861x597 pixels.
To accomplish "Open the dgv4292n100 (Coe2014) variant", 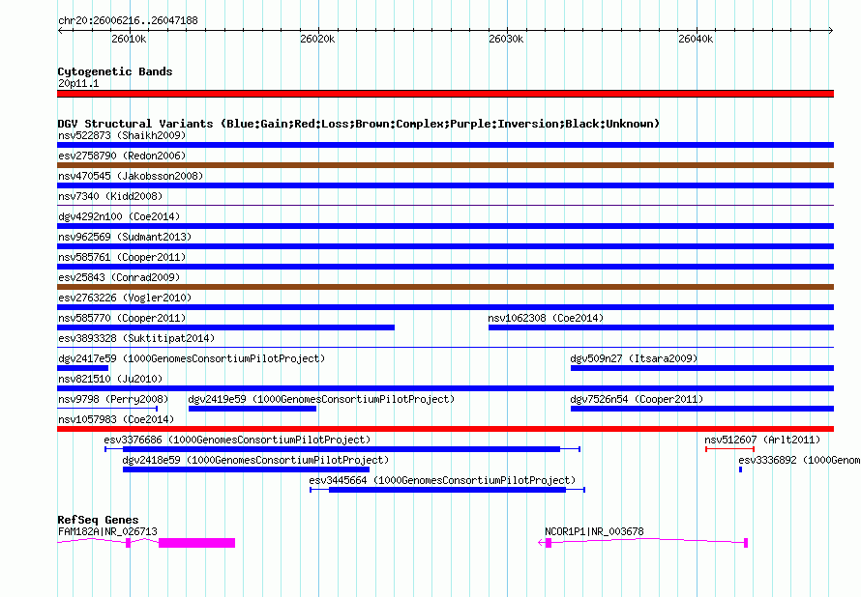I will 119,216.
